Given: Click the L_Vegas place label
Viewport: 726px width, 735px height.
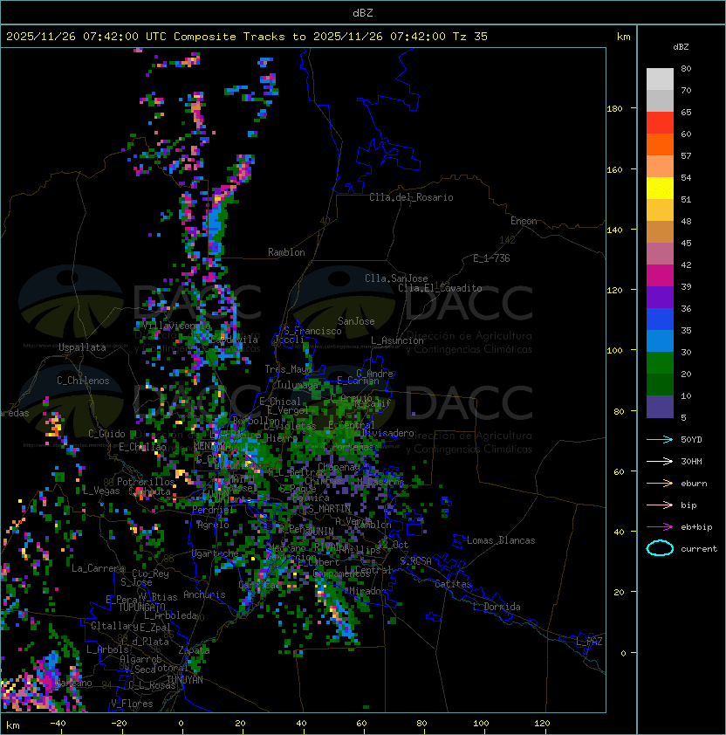Looking at the screenshot, I should (101, 491).
